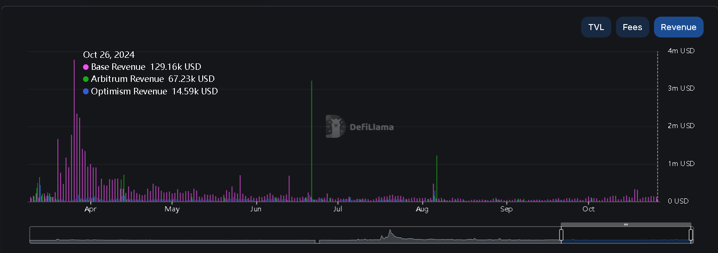
Task: Select the Revenue chart tab
Action: [679, 27]
